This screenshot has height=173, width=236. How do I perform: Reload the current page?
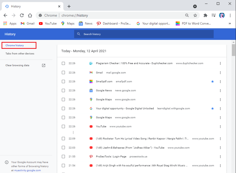pos(22,15)
